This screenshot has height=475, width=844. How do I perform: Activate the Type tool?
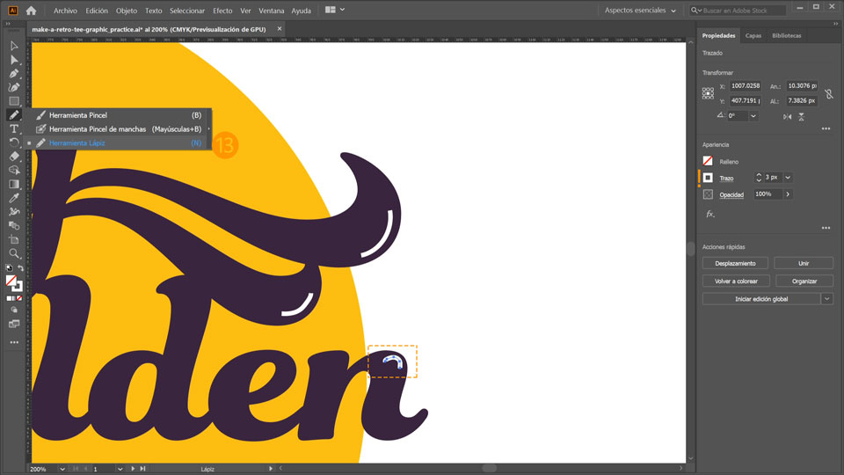(x=14, y=128)
